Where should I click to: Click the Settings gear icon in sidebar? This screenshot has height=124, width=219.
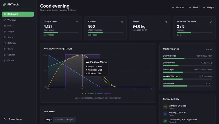click(5, 55)
